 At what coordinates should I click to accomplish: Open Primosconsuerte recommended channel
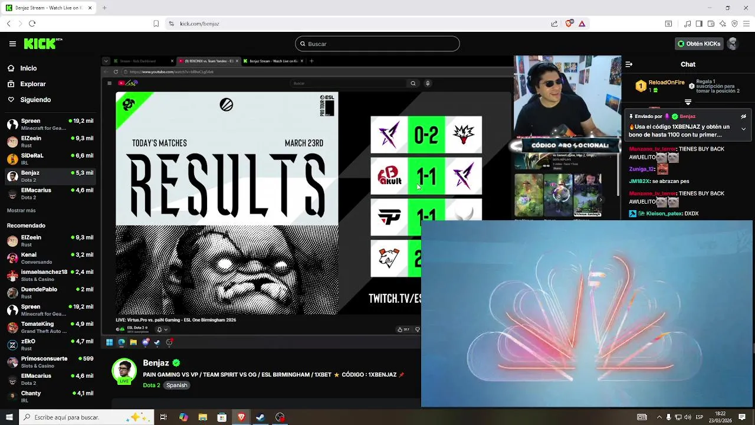pos(50,362)
